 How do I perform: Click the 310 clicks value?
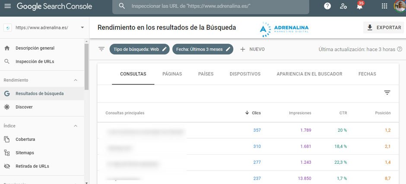pos(257,146)
